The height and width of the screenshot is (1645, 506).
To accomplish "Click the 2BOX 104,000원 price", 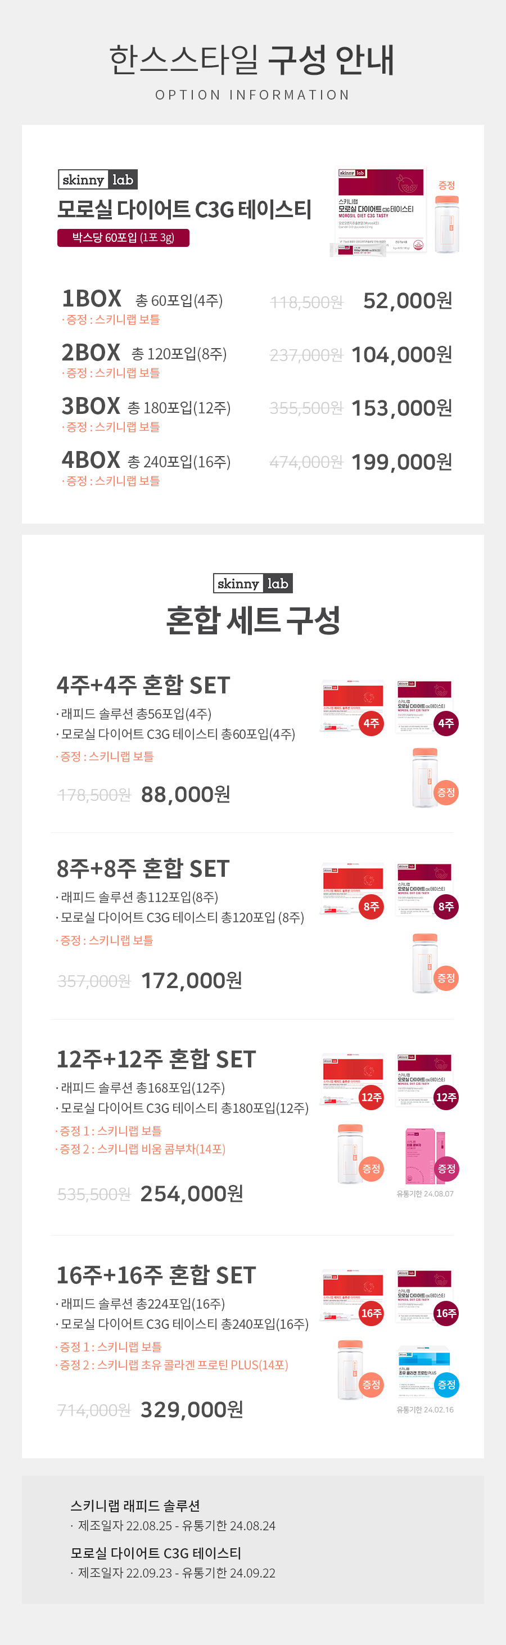I will tap(402, 354).
